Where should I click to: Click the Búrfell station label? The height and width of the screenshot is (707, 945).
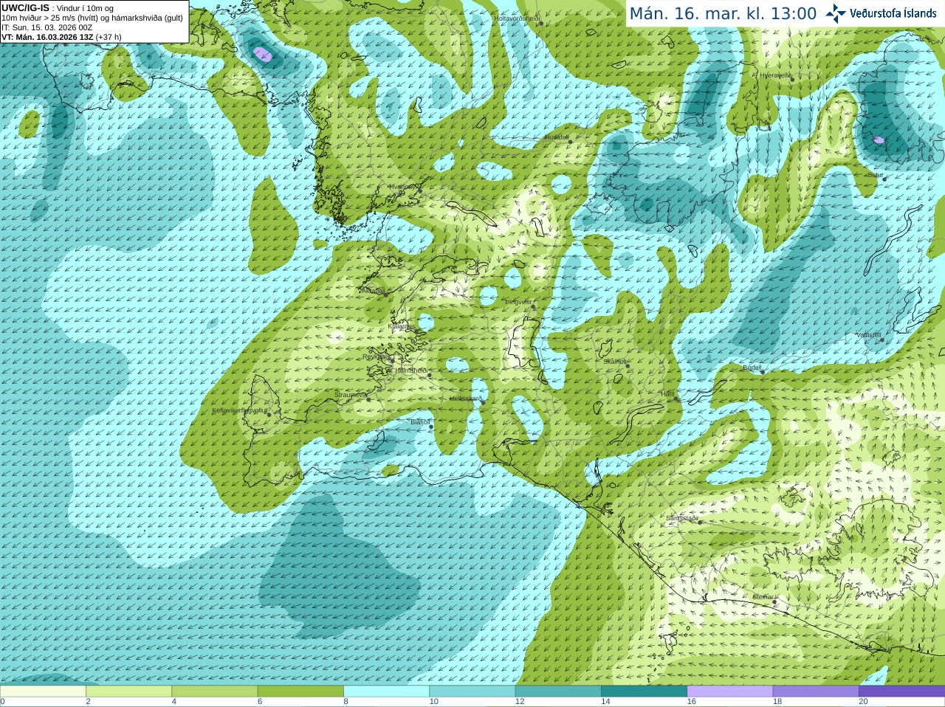pos(752,367)
